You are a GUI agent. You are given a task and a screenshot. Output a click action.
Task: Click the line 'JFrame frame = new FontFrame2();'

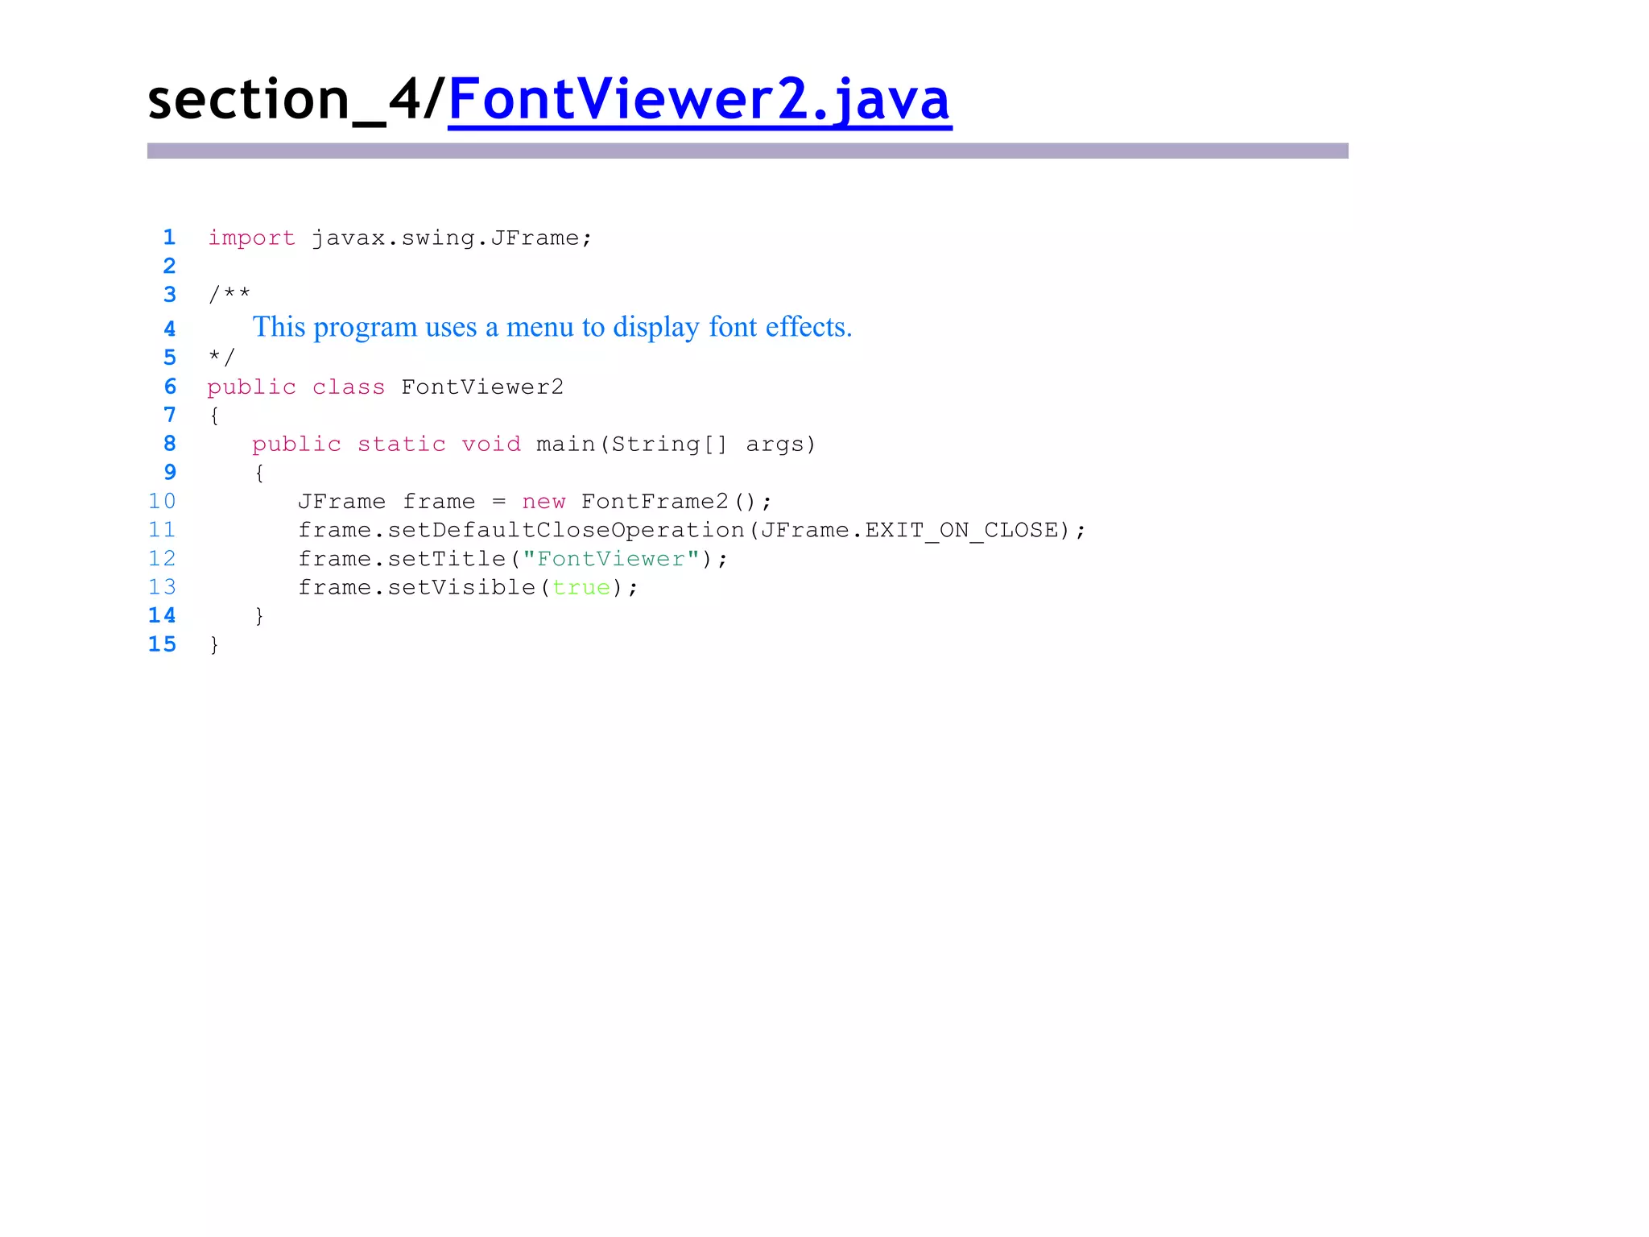click(535, 502)
